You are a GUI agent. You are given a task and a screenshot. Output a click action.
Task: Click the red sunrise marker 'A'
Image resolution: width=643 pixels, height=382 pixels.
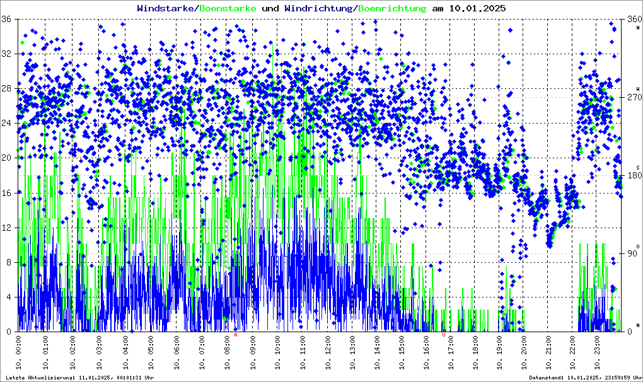click(x=236, y=335)
